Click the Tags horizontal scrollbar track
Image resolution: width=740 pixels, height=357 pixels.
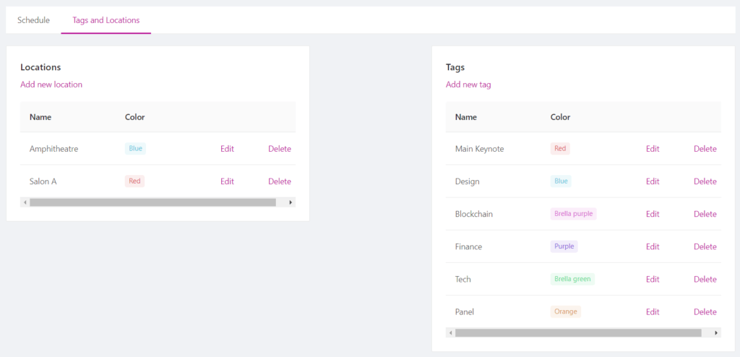(584, 333)
